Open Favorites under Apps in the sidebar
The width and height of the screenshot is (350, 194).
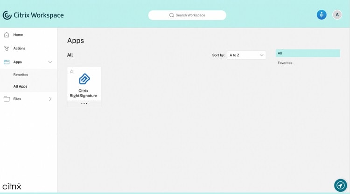[21, 75]
